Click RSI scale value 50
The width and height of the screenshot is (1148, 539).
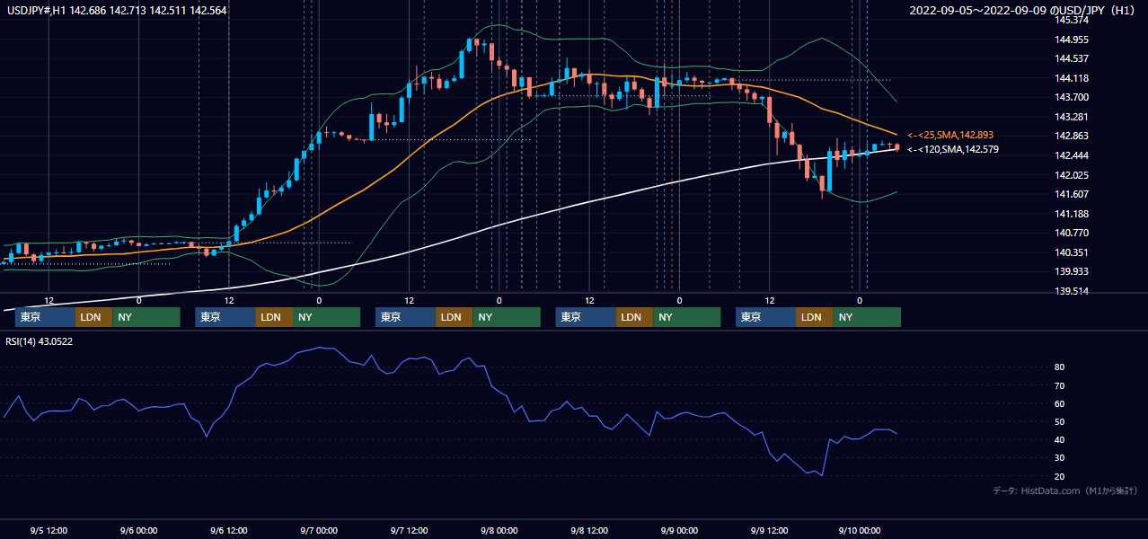pos(1060,421)
